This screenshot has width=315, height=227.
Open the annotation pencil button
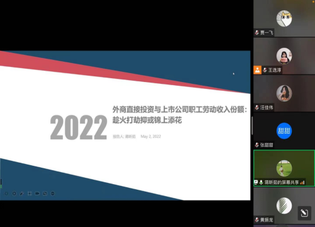[304, 213]
